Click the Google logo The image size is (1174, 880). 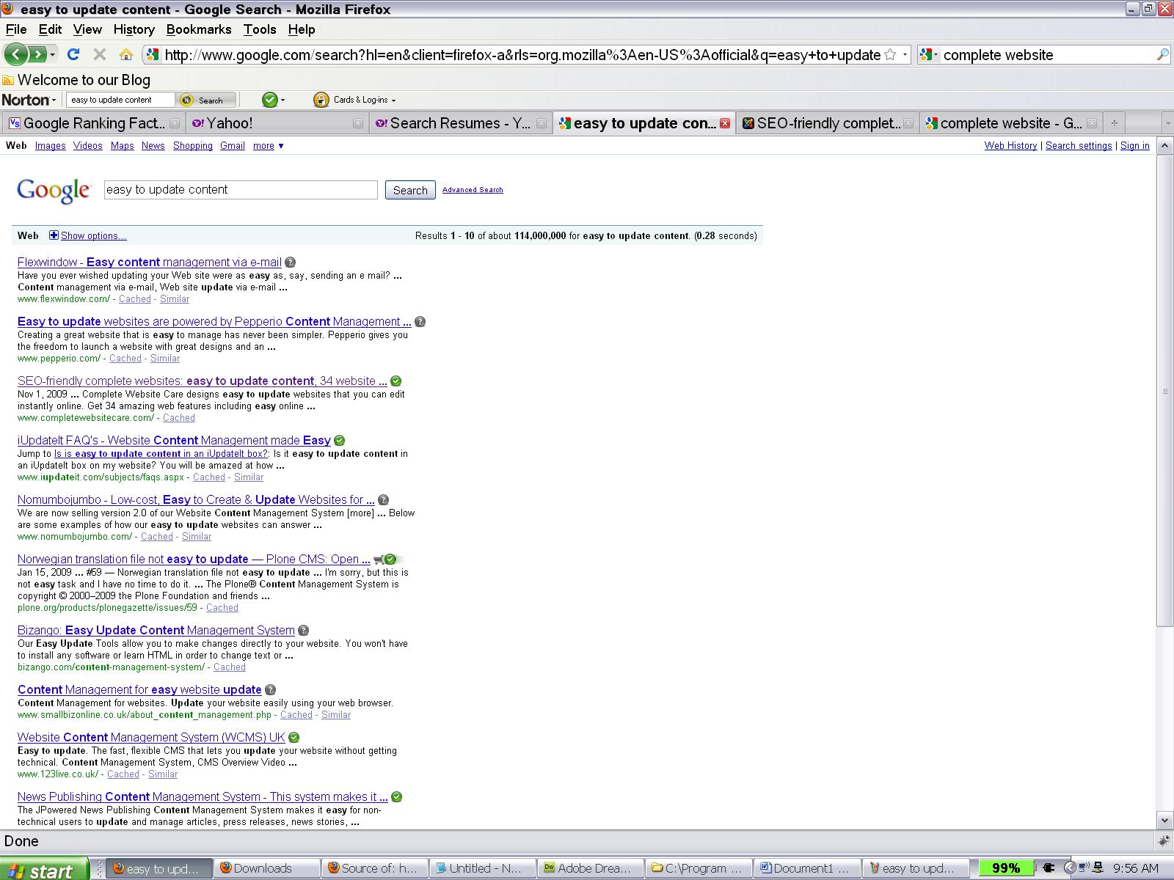point(54,191)
